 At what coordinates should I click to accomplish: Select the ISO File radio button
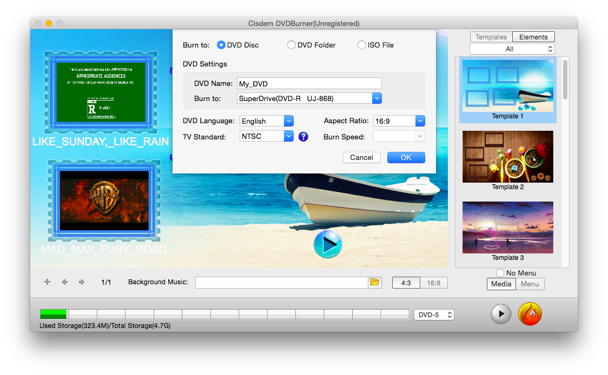click(361, 45)
